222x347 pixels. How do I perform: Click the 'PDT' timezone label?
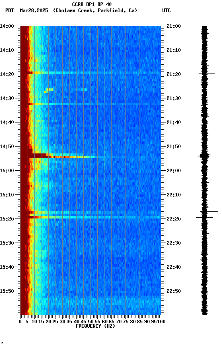click(10, 10)
